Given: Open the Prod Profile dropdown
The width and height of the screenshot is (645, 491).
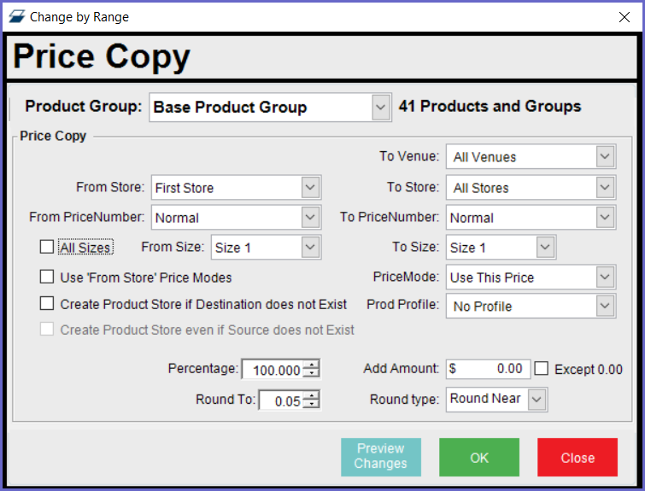Looking at the screenshot, I should click(605, 306).
